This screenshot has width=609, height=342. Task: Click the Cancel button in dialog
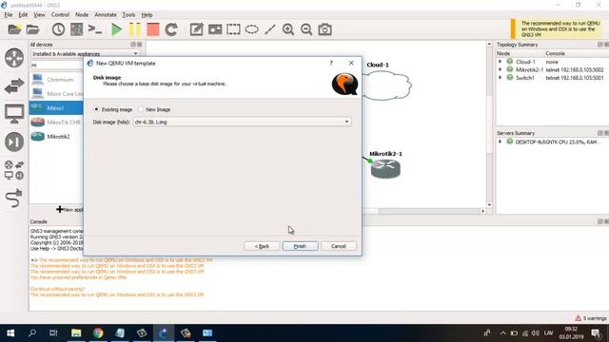click(x=339, y=246)
